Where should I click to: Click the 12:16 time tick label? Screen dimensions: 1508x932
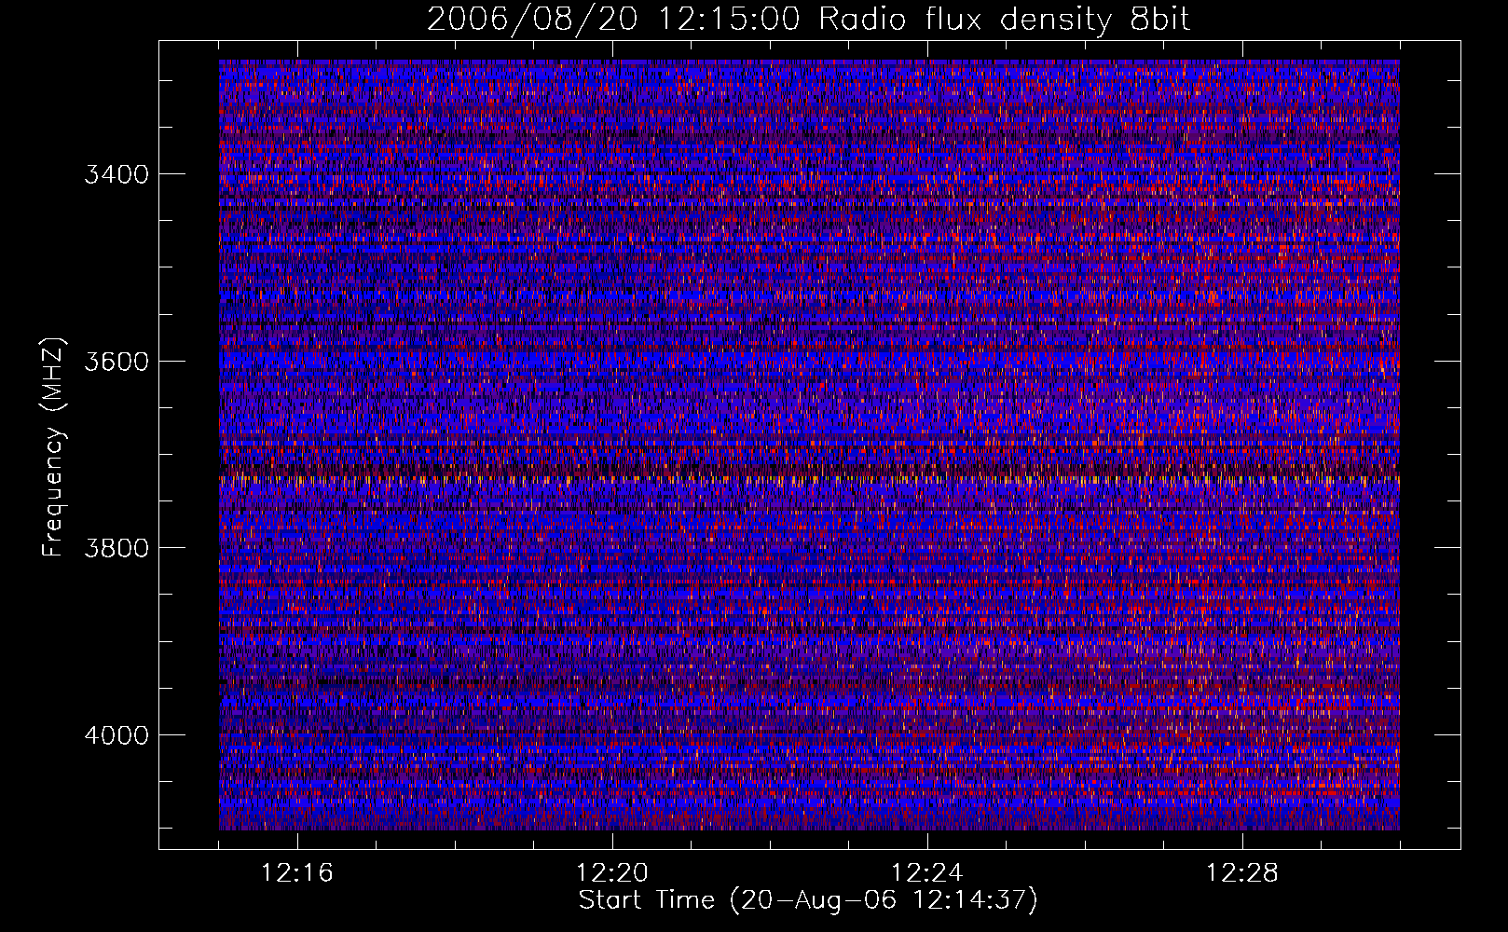click(x=297, y=873)
